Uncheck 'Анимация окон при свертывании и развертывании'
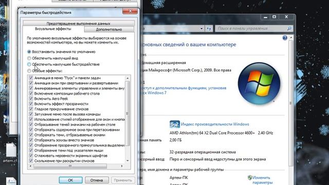The height and width of the screenshot is (185, 329). pos(31,83)
